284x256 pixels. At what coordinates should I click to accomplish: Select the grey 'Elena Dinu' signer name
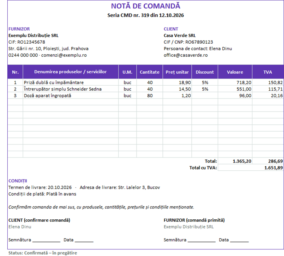[20, 227]
